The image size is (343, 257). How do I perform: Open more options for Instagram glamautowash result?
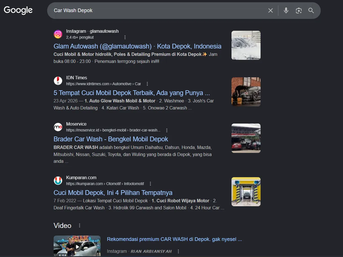tap(125, 37)
